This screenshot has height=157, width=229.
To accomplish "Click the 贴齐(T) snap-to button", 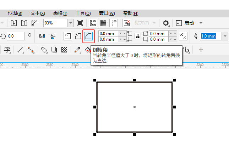I will coord(142,23).
